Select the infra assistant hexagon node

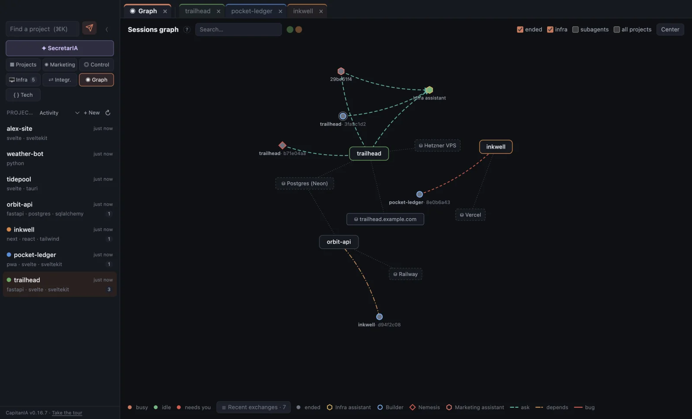click(x=429, y=90)
